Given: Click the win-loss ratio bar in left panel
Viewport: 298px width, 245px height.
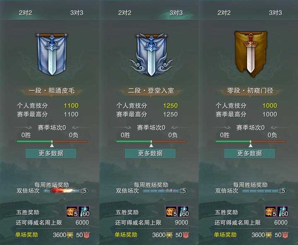Looking at the screenshot, I should [52, 141].
